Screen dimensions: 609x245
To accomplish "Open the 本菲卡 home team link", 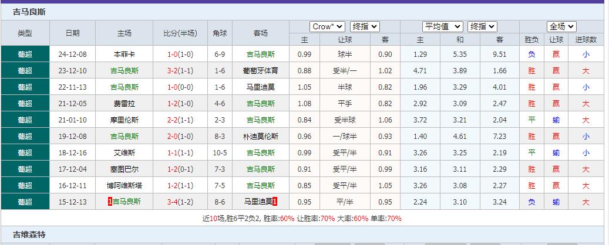I will tap(125, 54).
